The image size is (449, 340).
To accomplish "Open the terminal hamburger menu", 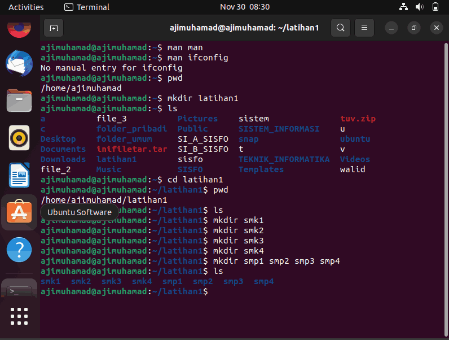I will [364, 28].
